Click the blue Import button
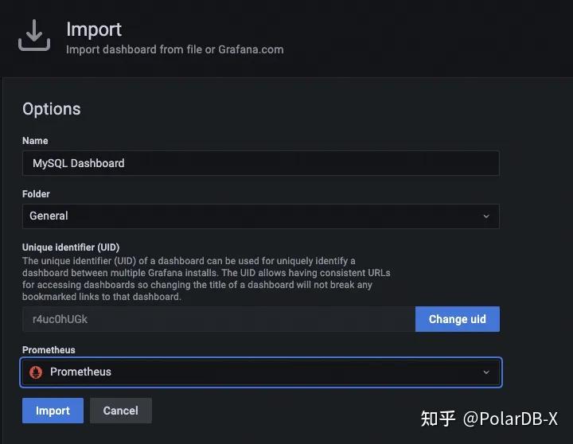Screen dimensions: 573x444 pyautogui.click(x=53, y=411)
